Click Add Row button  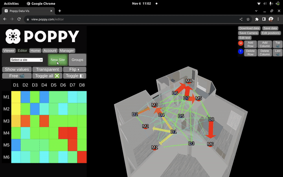[x=250, y=44]
